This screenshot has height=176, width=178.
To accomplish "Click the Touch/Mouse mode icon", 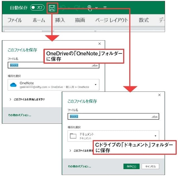I will click(x=90, y=8).
